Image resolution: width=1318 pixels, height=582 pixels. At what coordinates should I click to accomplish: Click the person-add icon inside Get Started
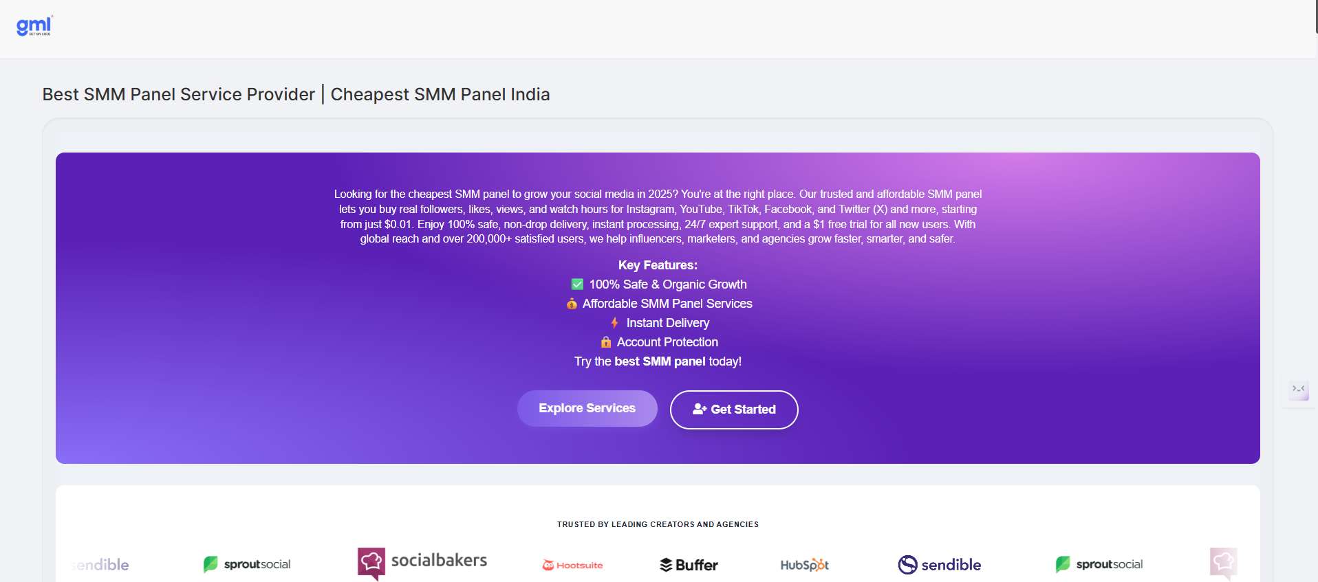click(700, 409)
